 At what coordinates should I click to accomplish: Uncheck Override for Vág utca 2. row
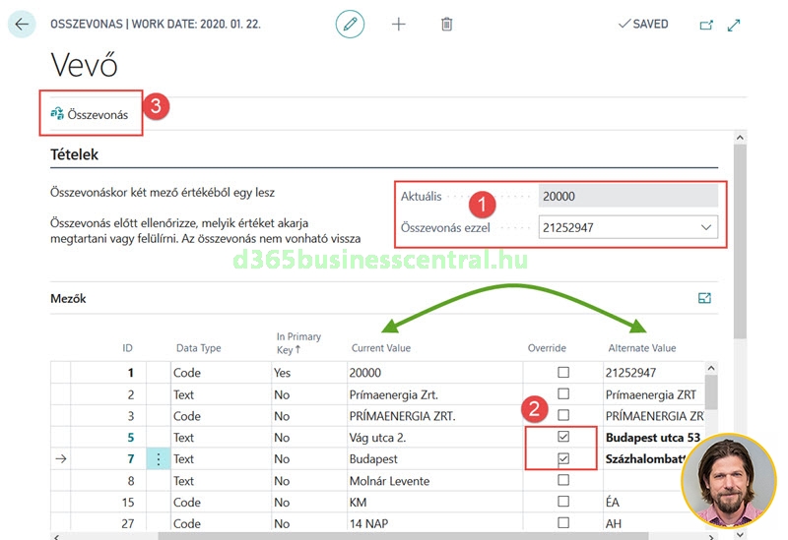563,437
